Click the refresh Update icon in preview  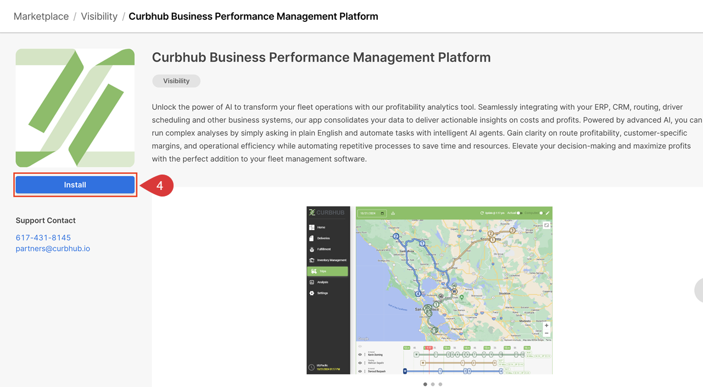point(482,213)
